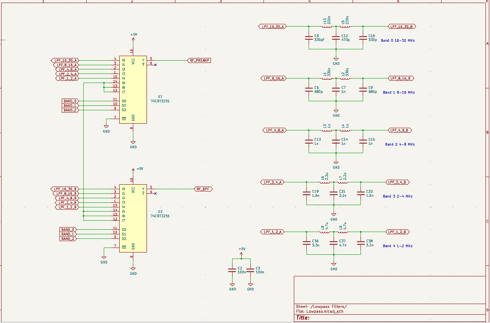
Task: Select the LPF_1_2_B label on Band 4 filter
Action: (x=397, y=232)
